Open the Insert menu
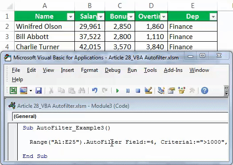This screenshot has height=165, width=233. 67,70
